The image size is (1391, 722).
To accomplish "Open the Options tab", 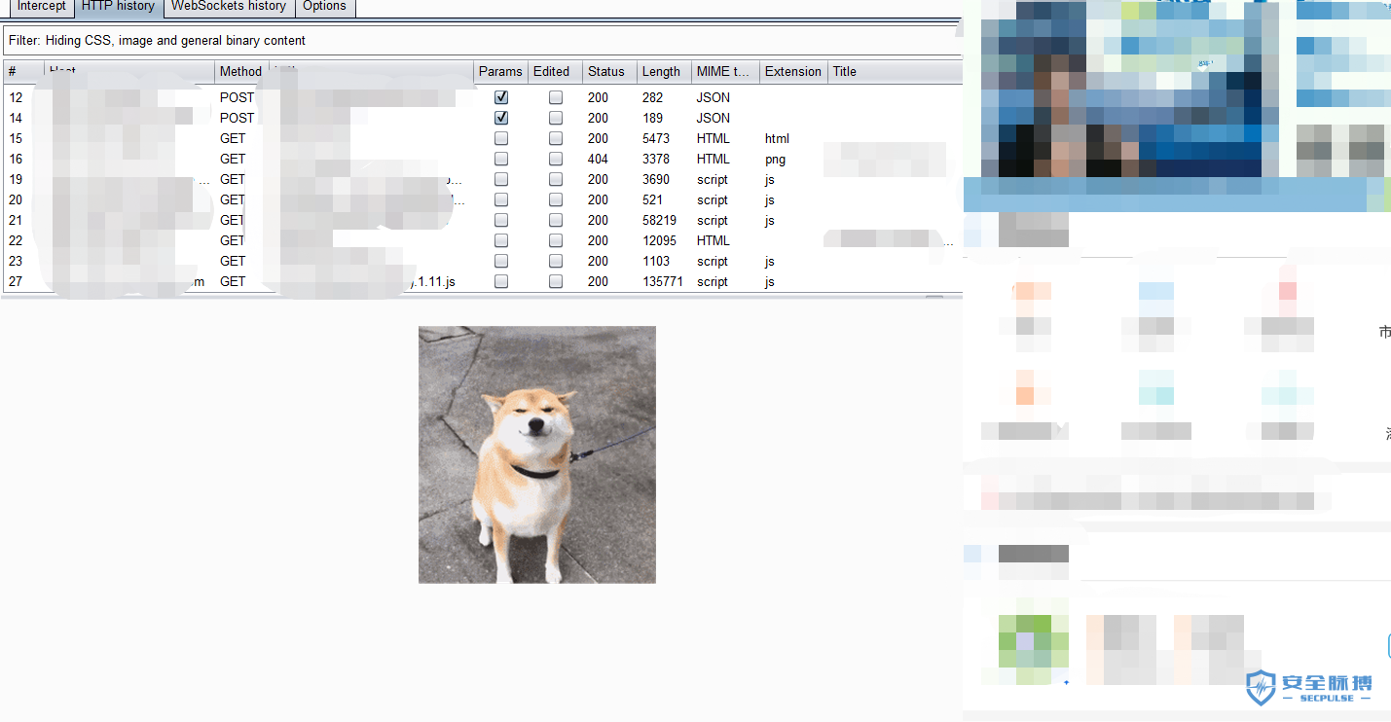I will (x=324, y=7).
